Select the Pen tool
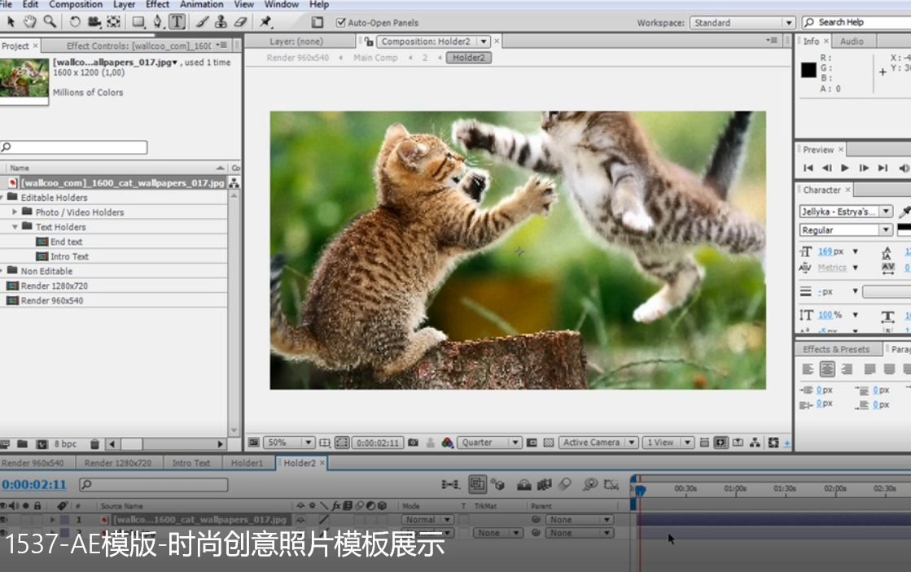 157,22
